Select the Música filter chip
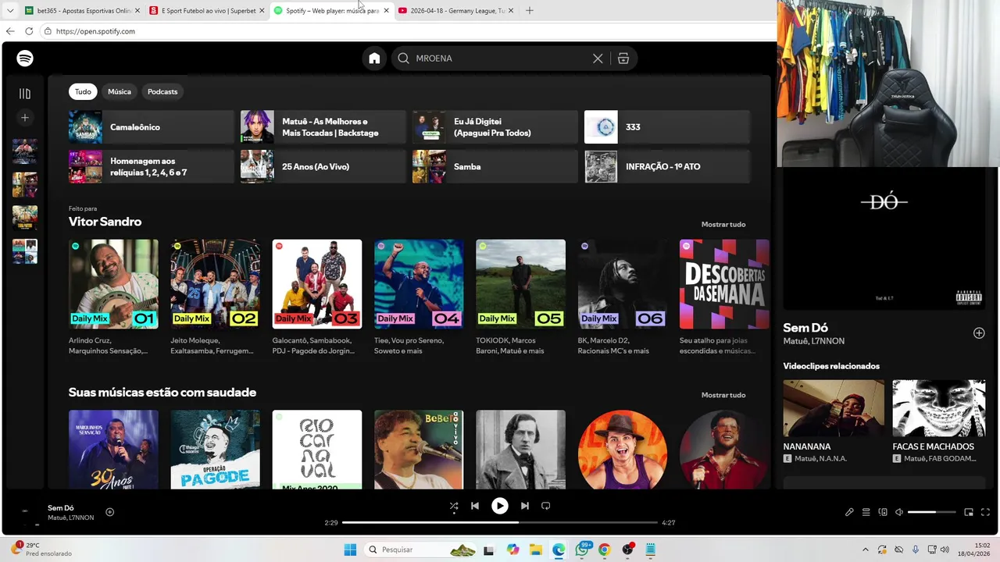Screen dimensions: 1000x562 click(120, 91)
